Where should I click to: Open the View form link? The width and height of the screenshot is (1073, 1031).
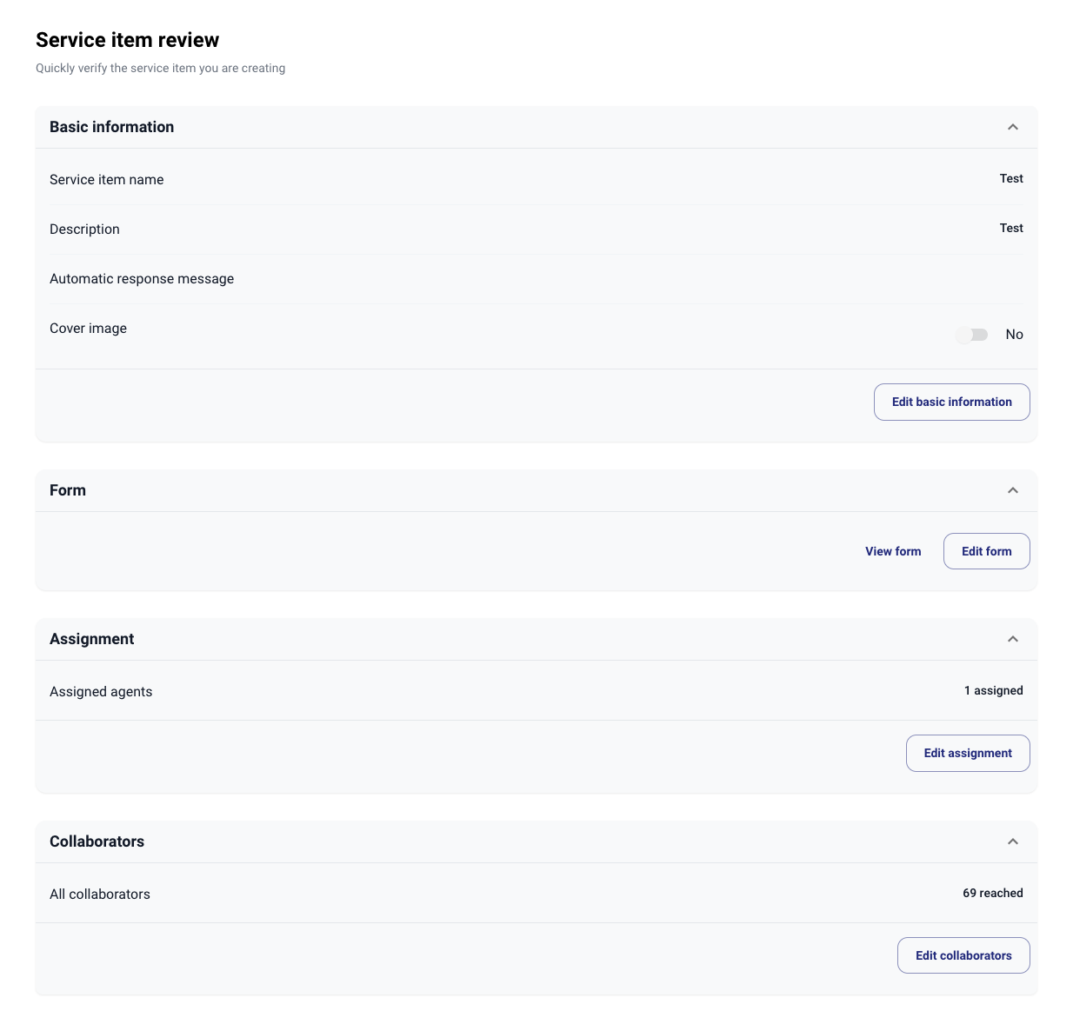point(893,551)
